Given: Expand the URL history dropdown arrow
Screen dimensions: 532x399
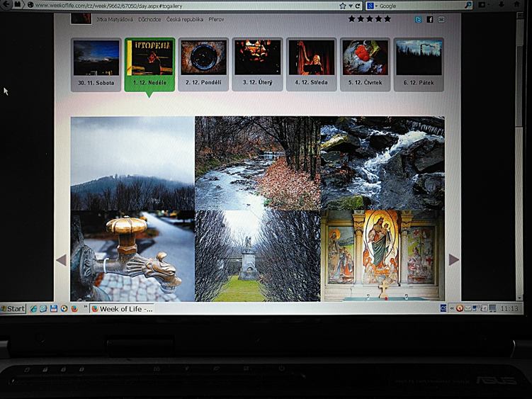Looking at the screenshot, I should point(351,6).
